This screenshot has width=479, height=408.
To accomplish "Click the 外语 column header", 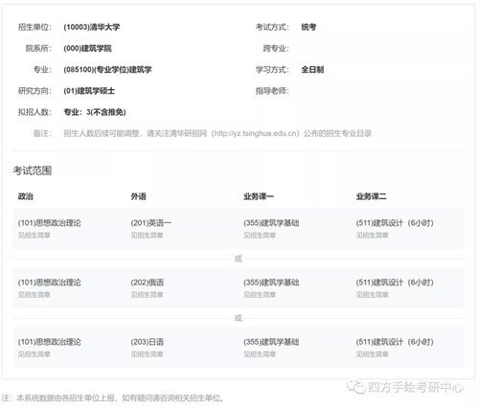I will click(138, 196).
